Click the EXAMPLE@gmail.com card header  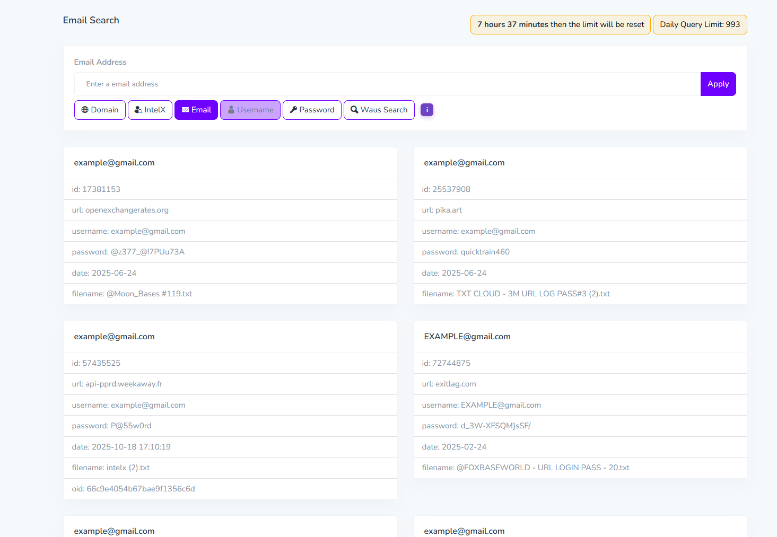coord(580,337)
